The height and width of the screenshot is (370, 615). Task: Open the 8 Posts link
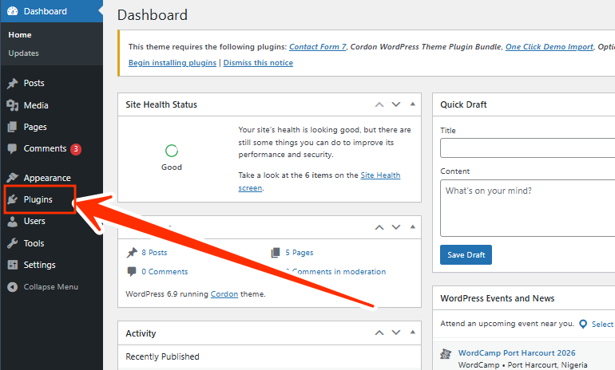154,253
